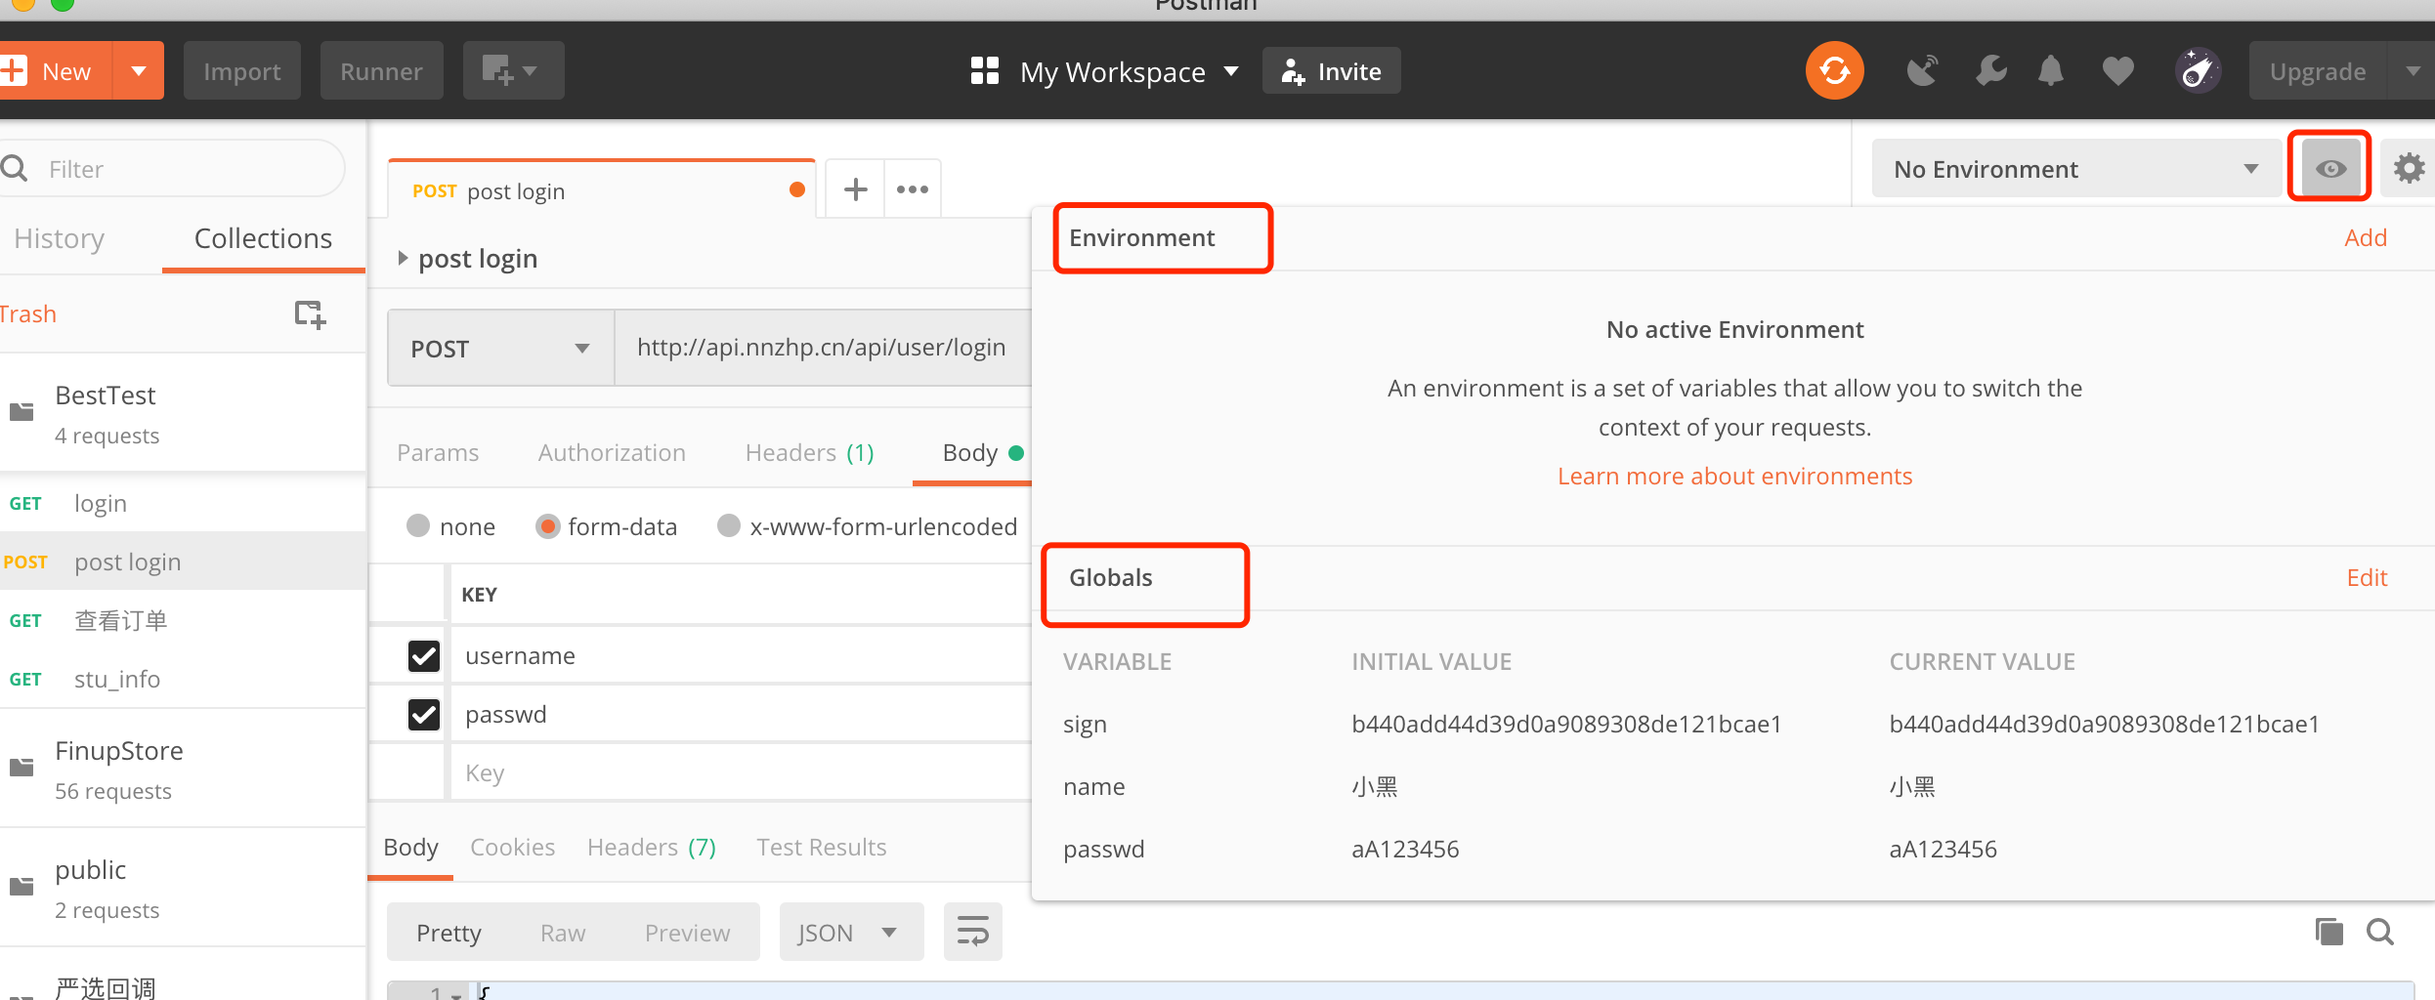Select the POST post login sidebar request
The width and height of the screenshot is (2435, 1000).
(183, 562)
